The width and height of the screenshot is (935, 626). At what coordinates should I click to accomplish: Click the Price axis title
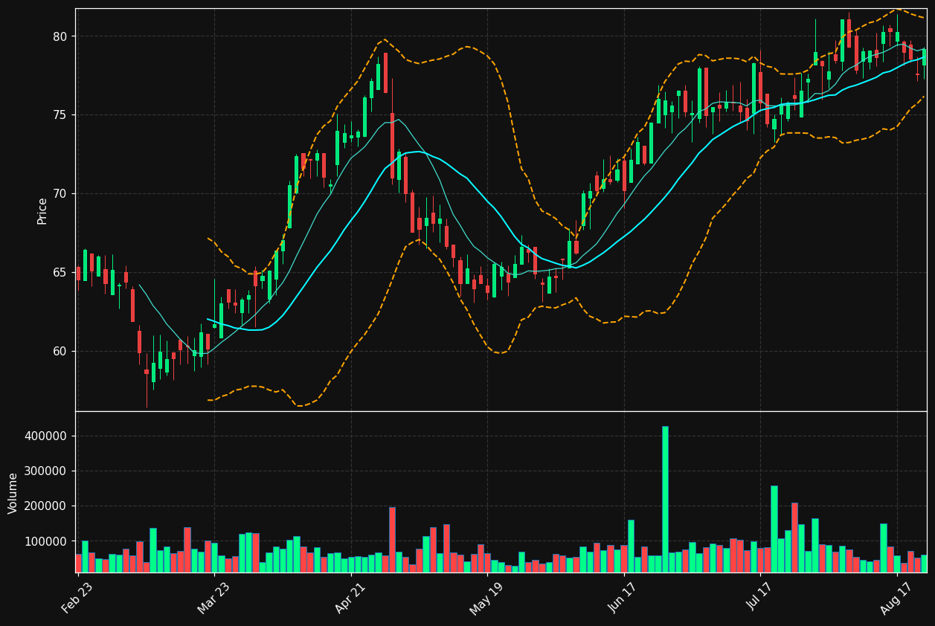coord(42,211)
